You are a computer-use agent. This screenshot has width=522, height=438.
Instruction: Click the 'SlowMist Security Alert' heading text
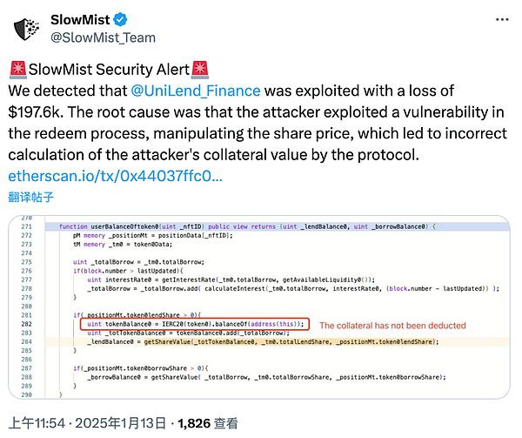[x=109, y=70]
